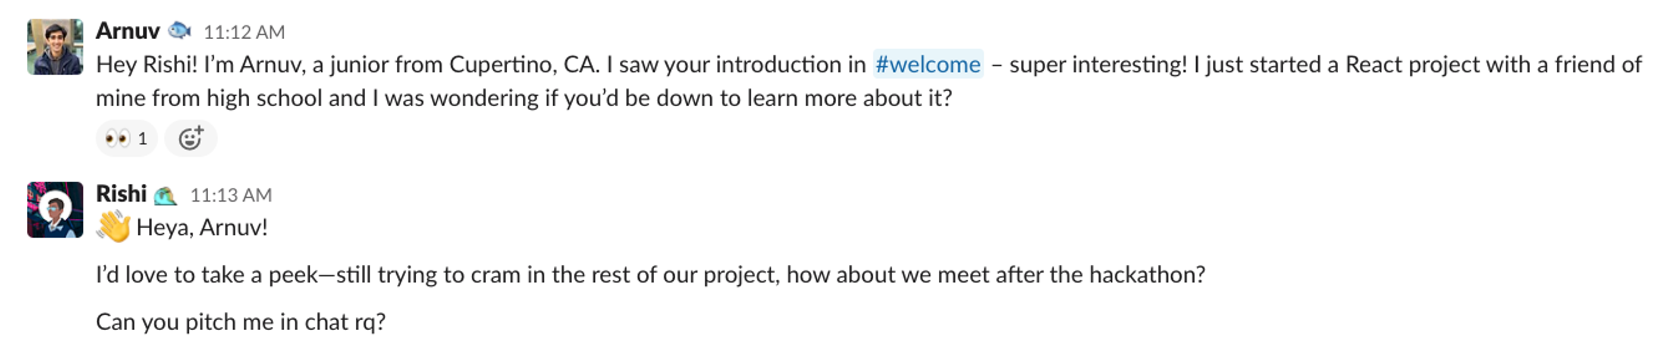Click "Hey Rishi!" at start of Arnuv's message
This screenshot has height=347, width=1656.
[147, 64]
